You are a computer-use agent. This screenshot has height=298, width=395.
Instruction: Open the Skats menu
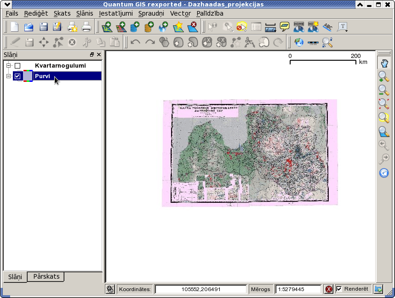62,13
